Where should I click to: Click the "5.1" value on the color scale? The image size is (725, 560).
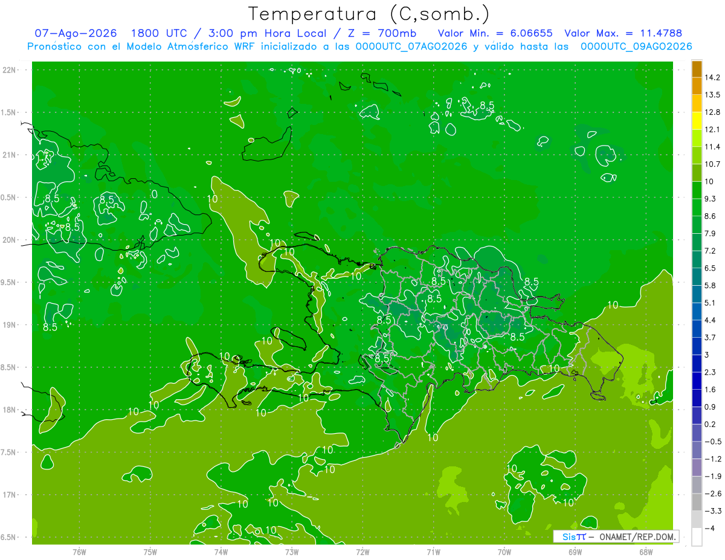pos(710,303)
